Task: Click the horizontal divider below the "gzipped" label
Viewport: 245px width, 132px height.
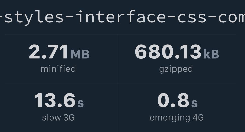Action: [177, 83]
